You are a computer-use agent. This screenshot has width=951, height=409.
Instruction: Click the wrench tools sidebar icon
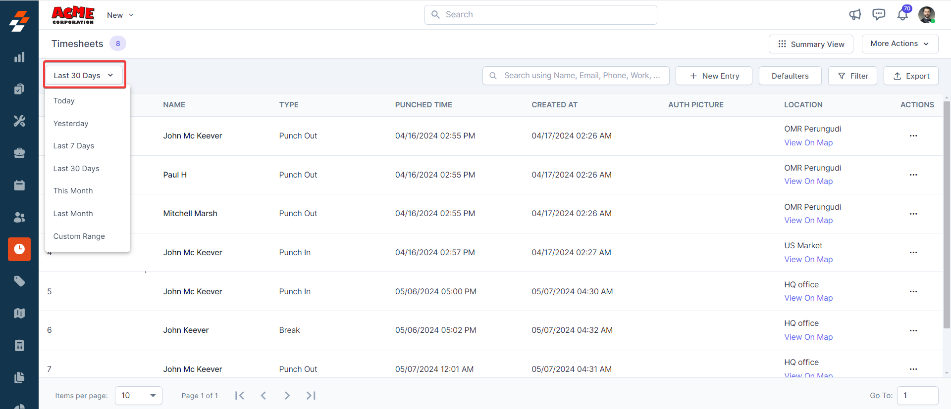(19, 121)
